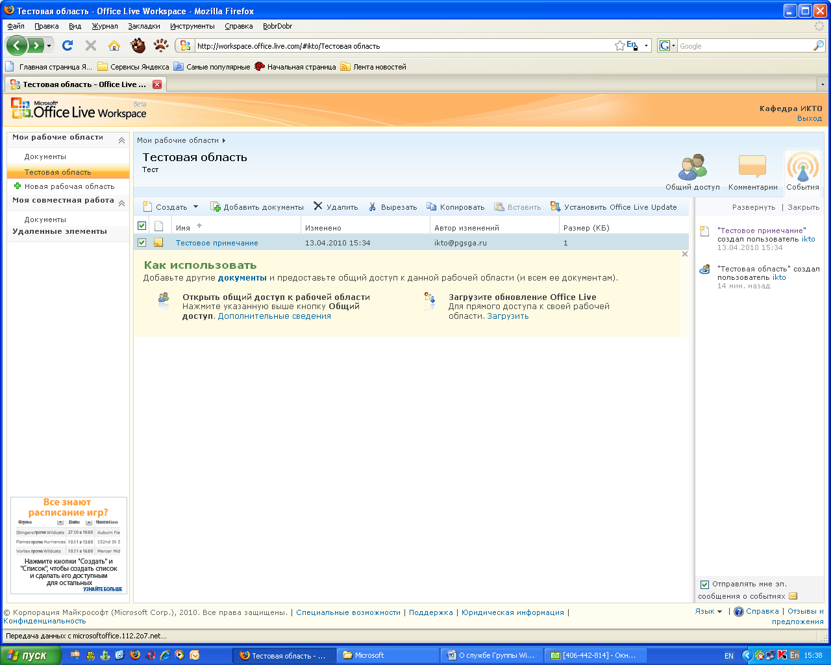Image resolution: width=831 pixels, height=665 pixels.
Task: Open the Создать dropdown menu
Action: (x=171, y=207)
